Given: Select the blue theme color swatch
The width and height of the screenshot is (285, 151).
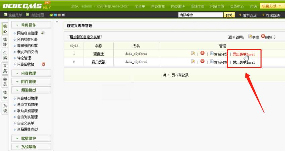Looking at the screenshot, I should click(55, 15).
